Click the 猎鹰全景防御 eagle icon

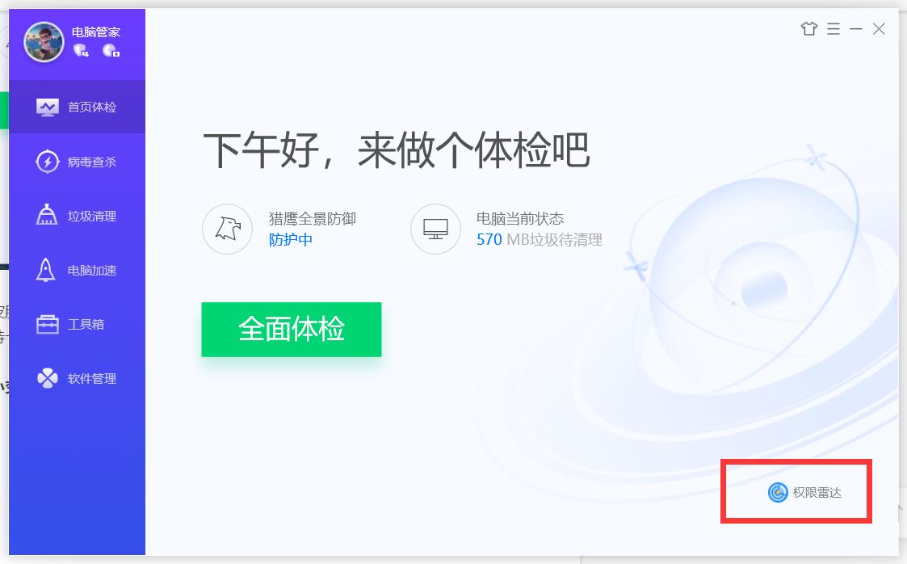click(227, 229)
